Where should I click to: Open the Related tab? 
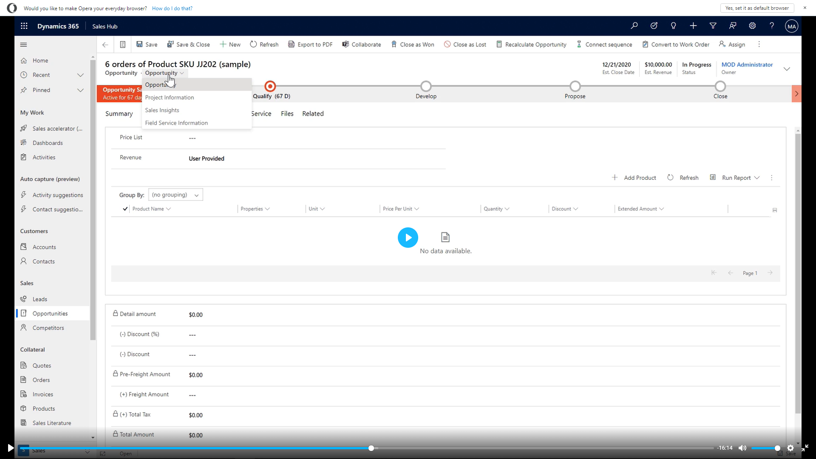point(313,113)
